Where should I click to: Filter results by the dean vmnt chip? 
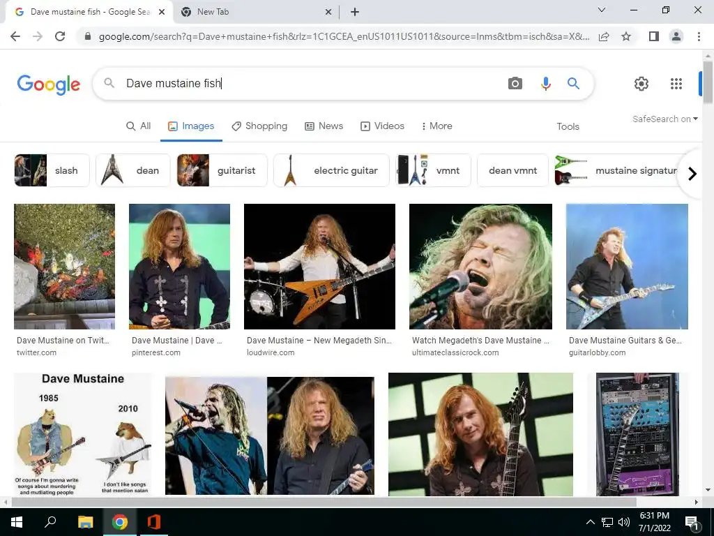(x=512, y=170)
